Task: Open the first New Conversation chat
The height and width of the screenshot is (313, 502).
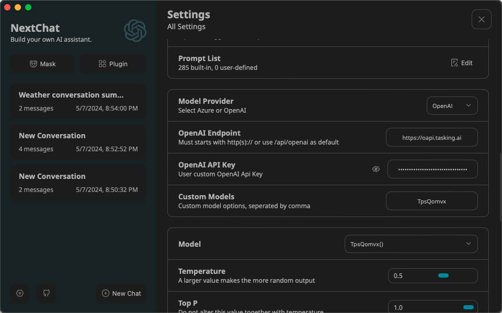Action: click(x=78, y=142)
